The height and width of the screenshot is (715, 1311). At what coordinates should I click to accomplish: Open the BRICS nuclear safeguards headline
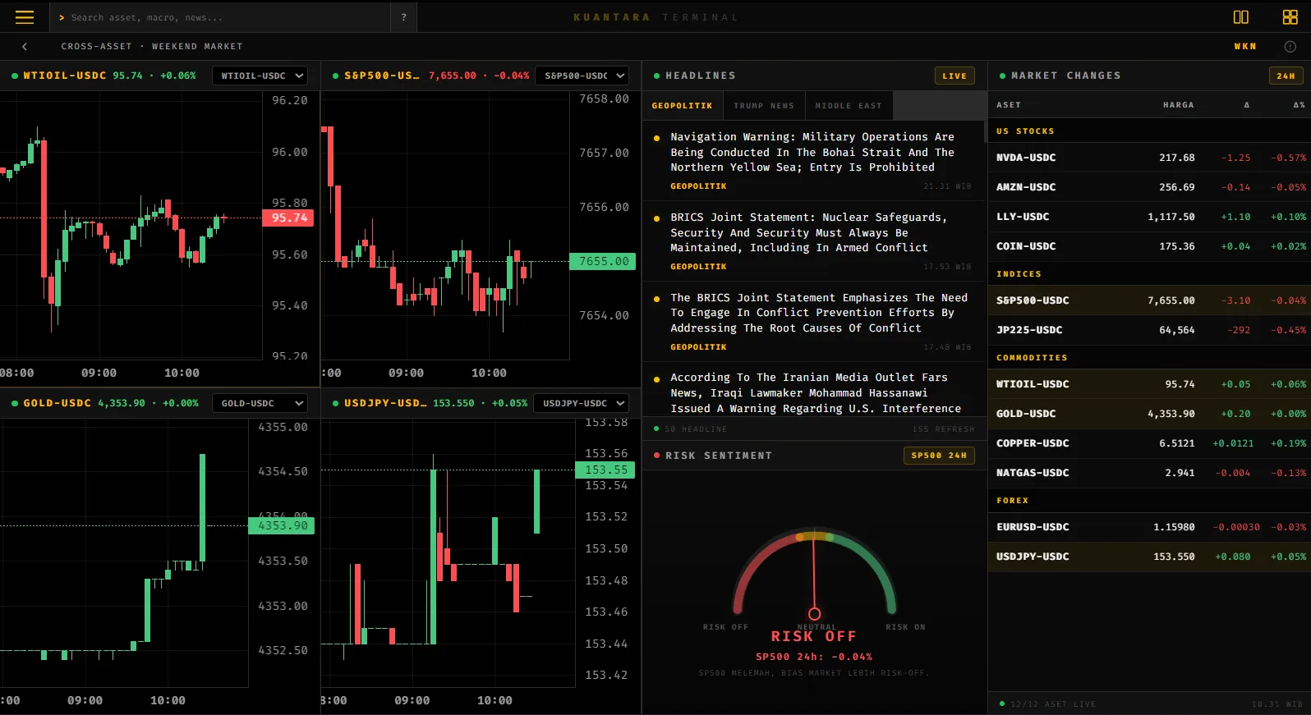(813, 241)
